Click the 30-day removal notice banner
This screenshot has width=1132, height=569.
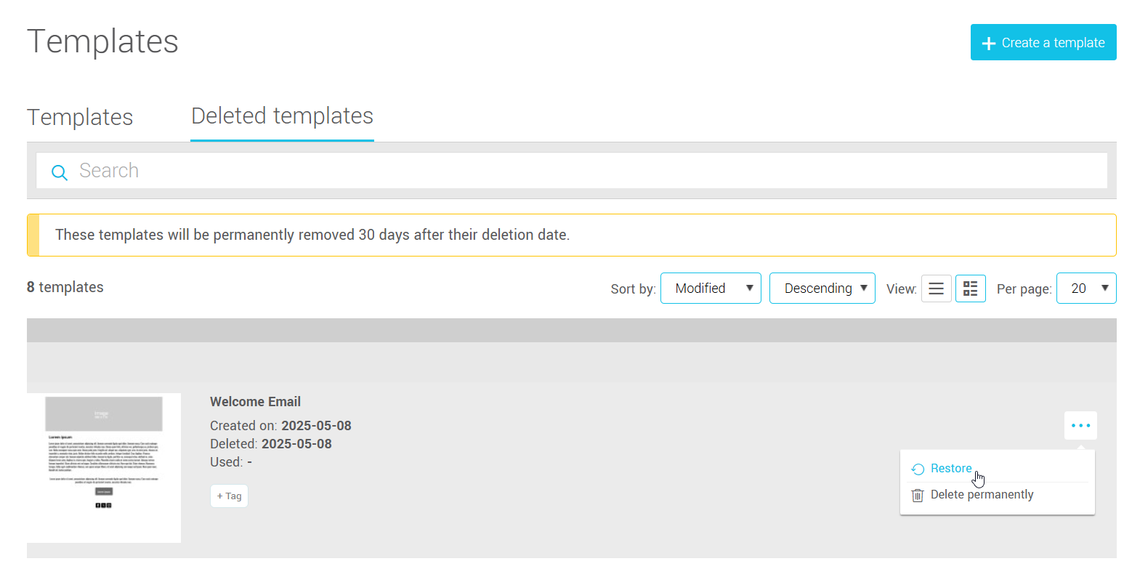coord(571,235)
